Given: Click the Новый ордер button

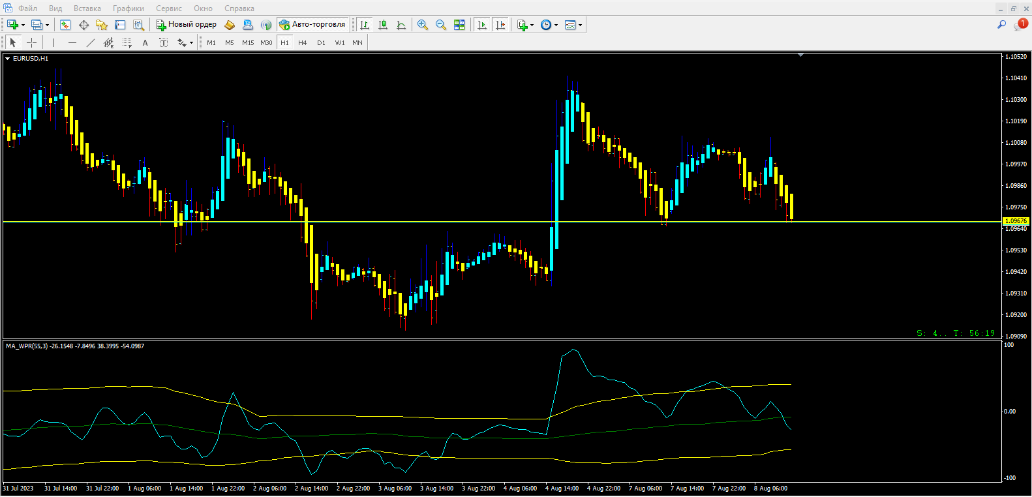Looking at the screenshot, I should (187, 25).
